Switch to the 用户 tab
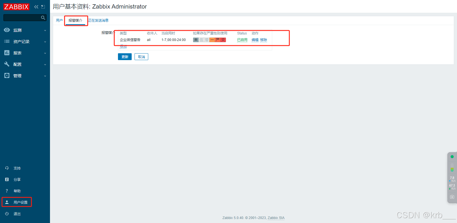Image resolution: width=457 pixels, height=223 pixels. tap(59, 21)
